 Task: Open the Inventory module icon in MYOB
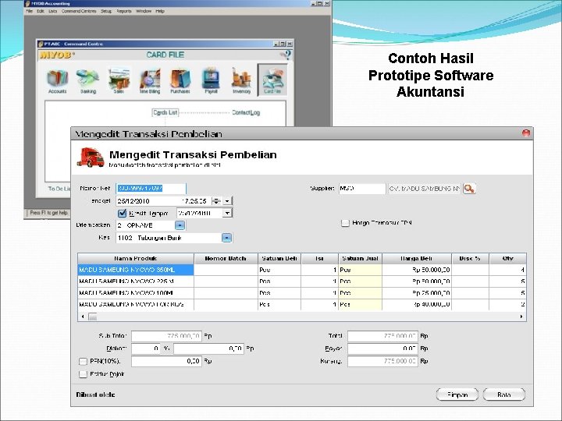[241, 80]
